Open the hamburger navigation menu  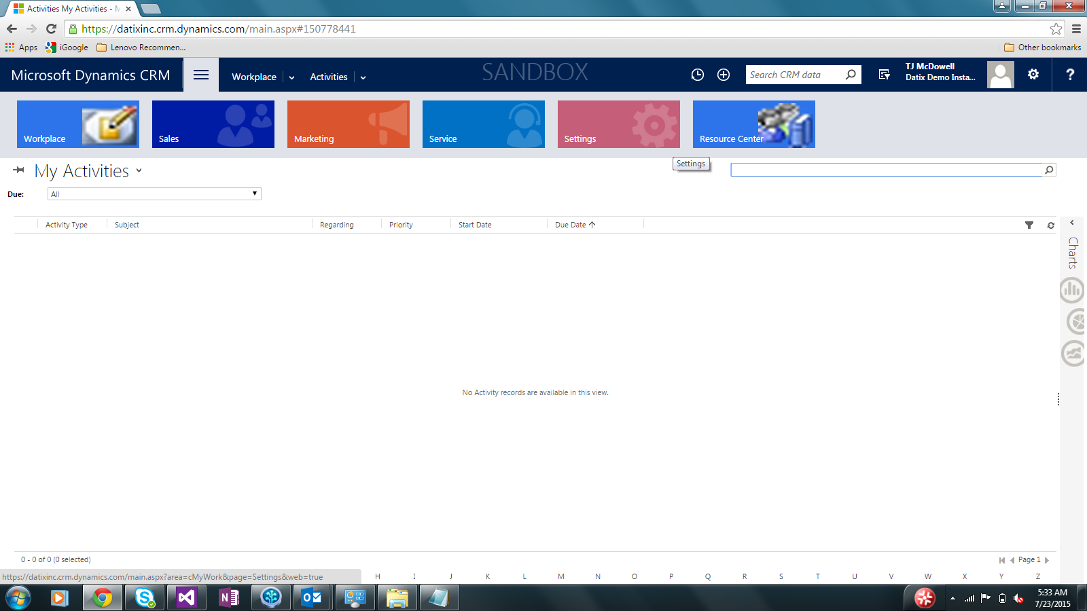(x=201, y=75)
